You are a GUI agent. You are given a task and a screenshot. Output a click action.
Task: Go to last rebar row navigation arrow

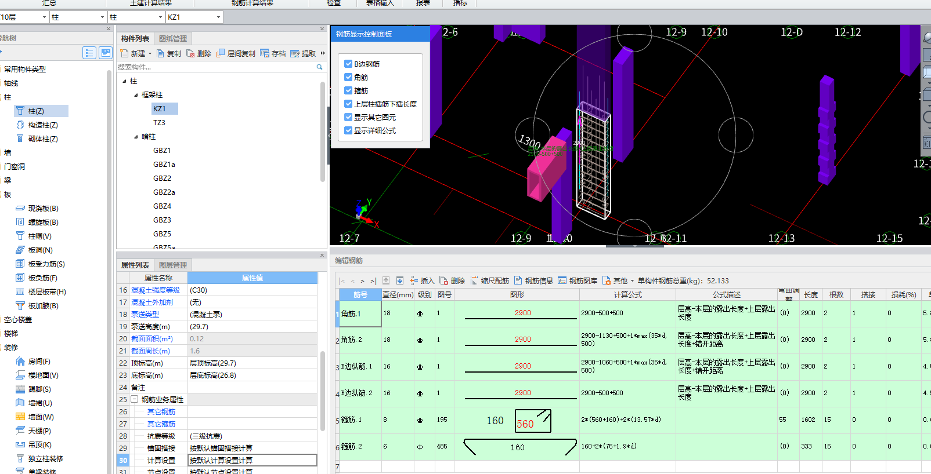[373, 281]
